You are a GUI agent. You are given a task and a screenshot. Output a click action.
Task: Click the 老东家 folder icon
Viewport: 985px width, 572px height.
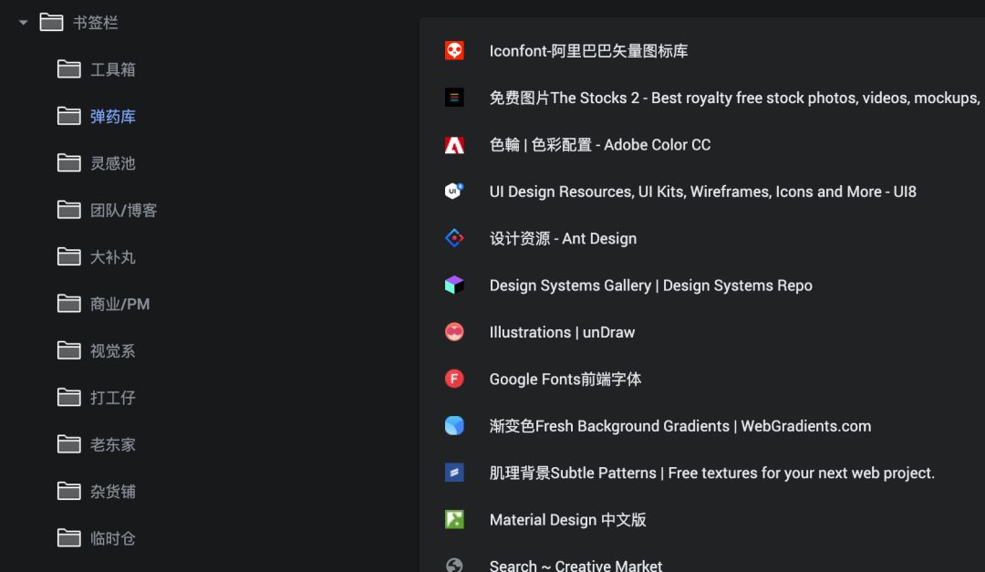(x=69, y=444)
